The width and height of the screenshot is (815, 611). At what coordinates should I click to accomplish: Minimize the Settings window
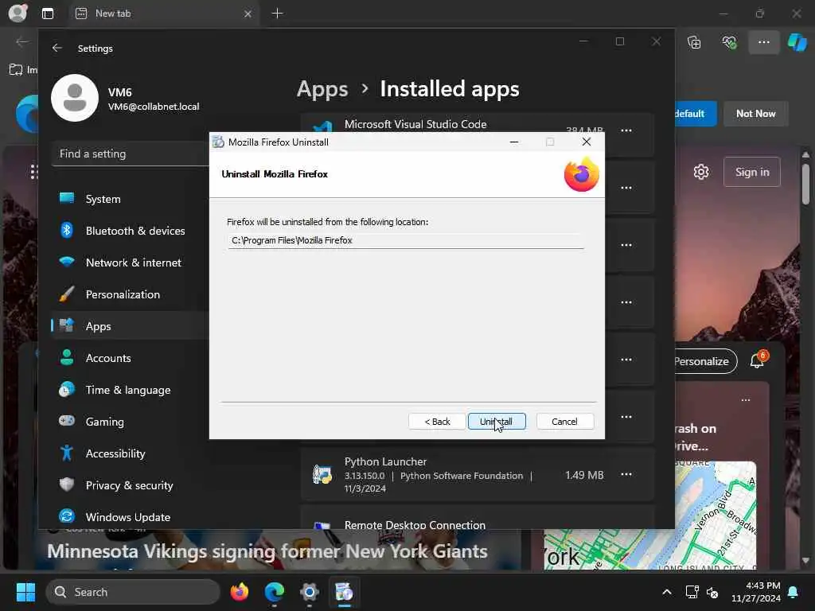coord(583,41)
